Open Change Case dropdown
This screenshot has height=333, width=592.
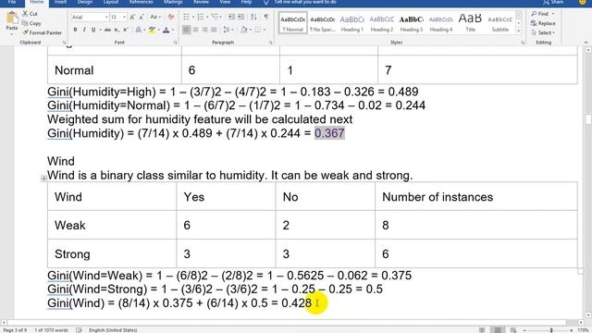155,17
